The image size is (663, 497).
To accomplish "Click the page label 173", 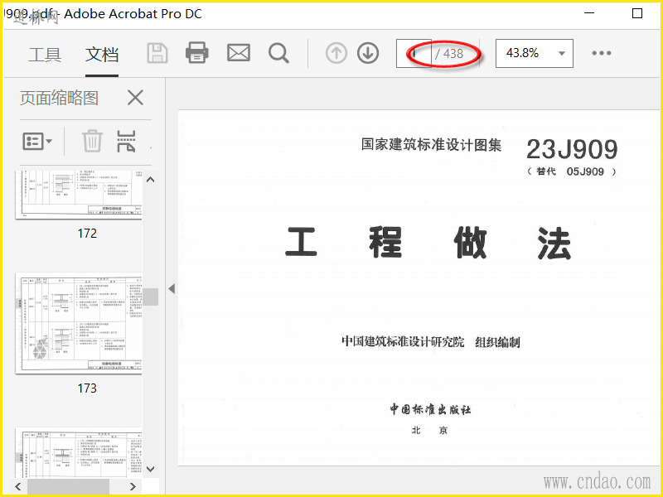I will click(87, 388).
